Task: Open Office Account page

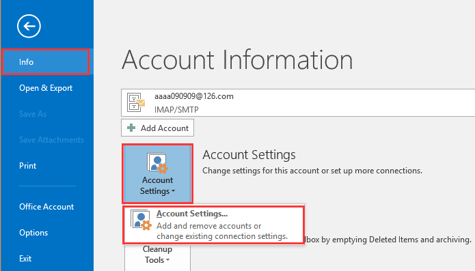Action: pyautogui.click(x=46, y=207)
